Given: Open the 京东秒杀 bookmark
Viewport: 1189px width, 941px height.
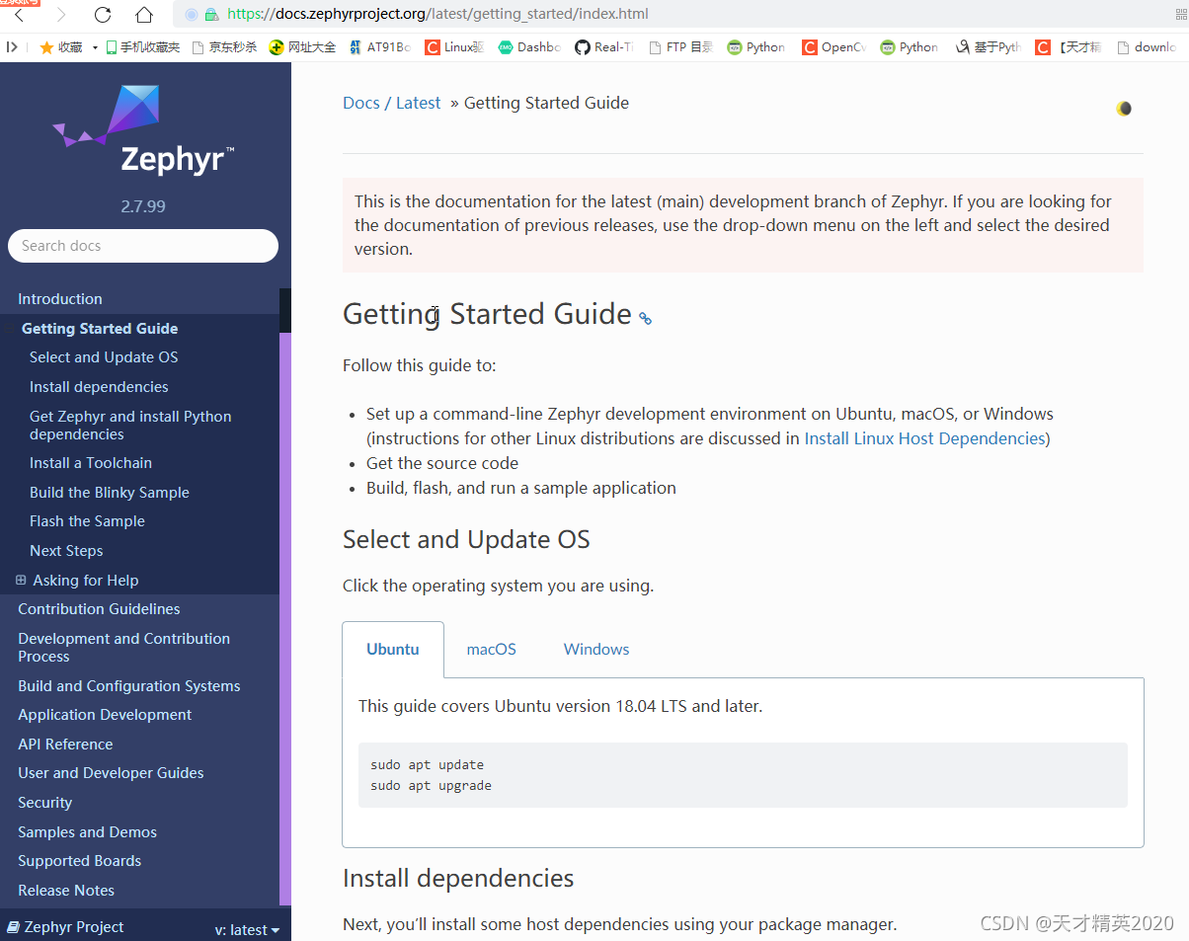Looking at the screenshot, I should [x=224, y=46].
